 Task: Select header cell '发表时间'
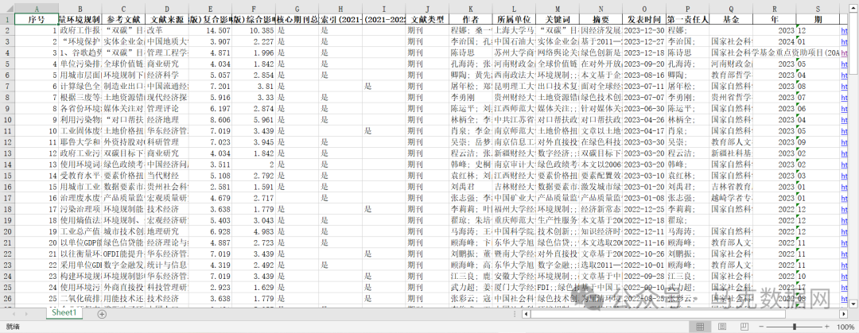coord(643,19)
